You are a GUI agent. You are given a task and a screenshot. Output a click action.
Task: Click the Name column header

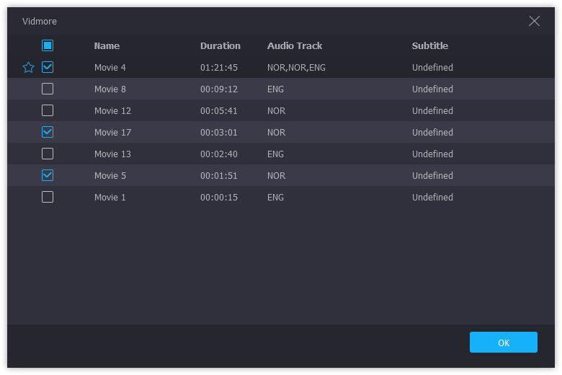pyautogui.click(x=107, y=45)
